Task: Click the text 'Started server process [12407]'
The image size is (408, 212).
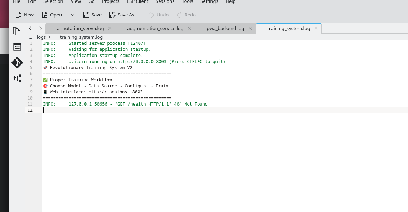Action: [107, 43]
